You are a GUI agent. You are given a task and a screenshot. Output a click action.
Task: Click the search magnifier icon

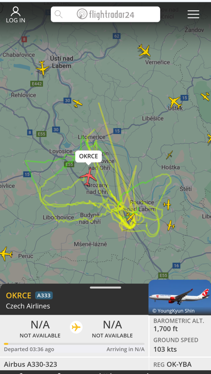tap(59, 14)
